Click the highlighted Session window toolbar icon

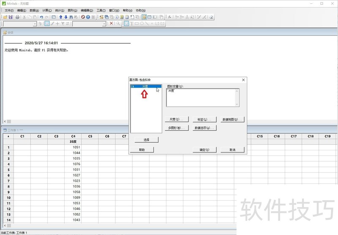click(144, 17)
